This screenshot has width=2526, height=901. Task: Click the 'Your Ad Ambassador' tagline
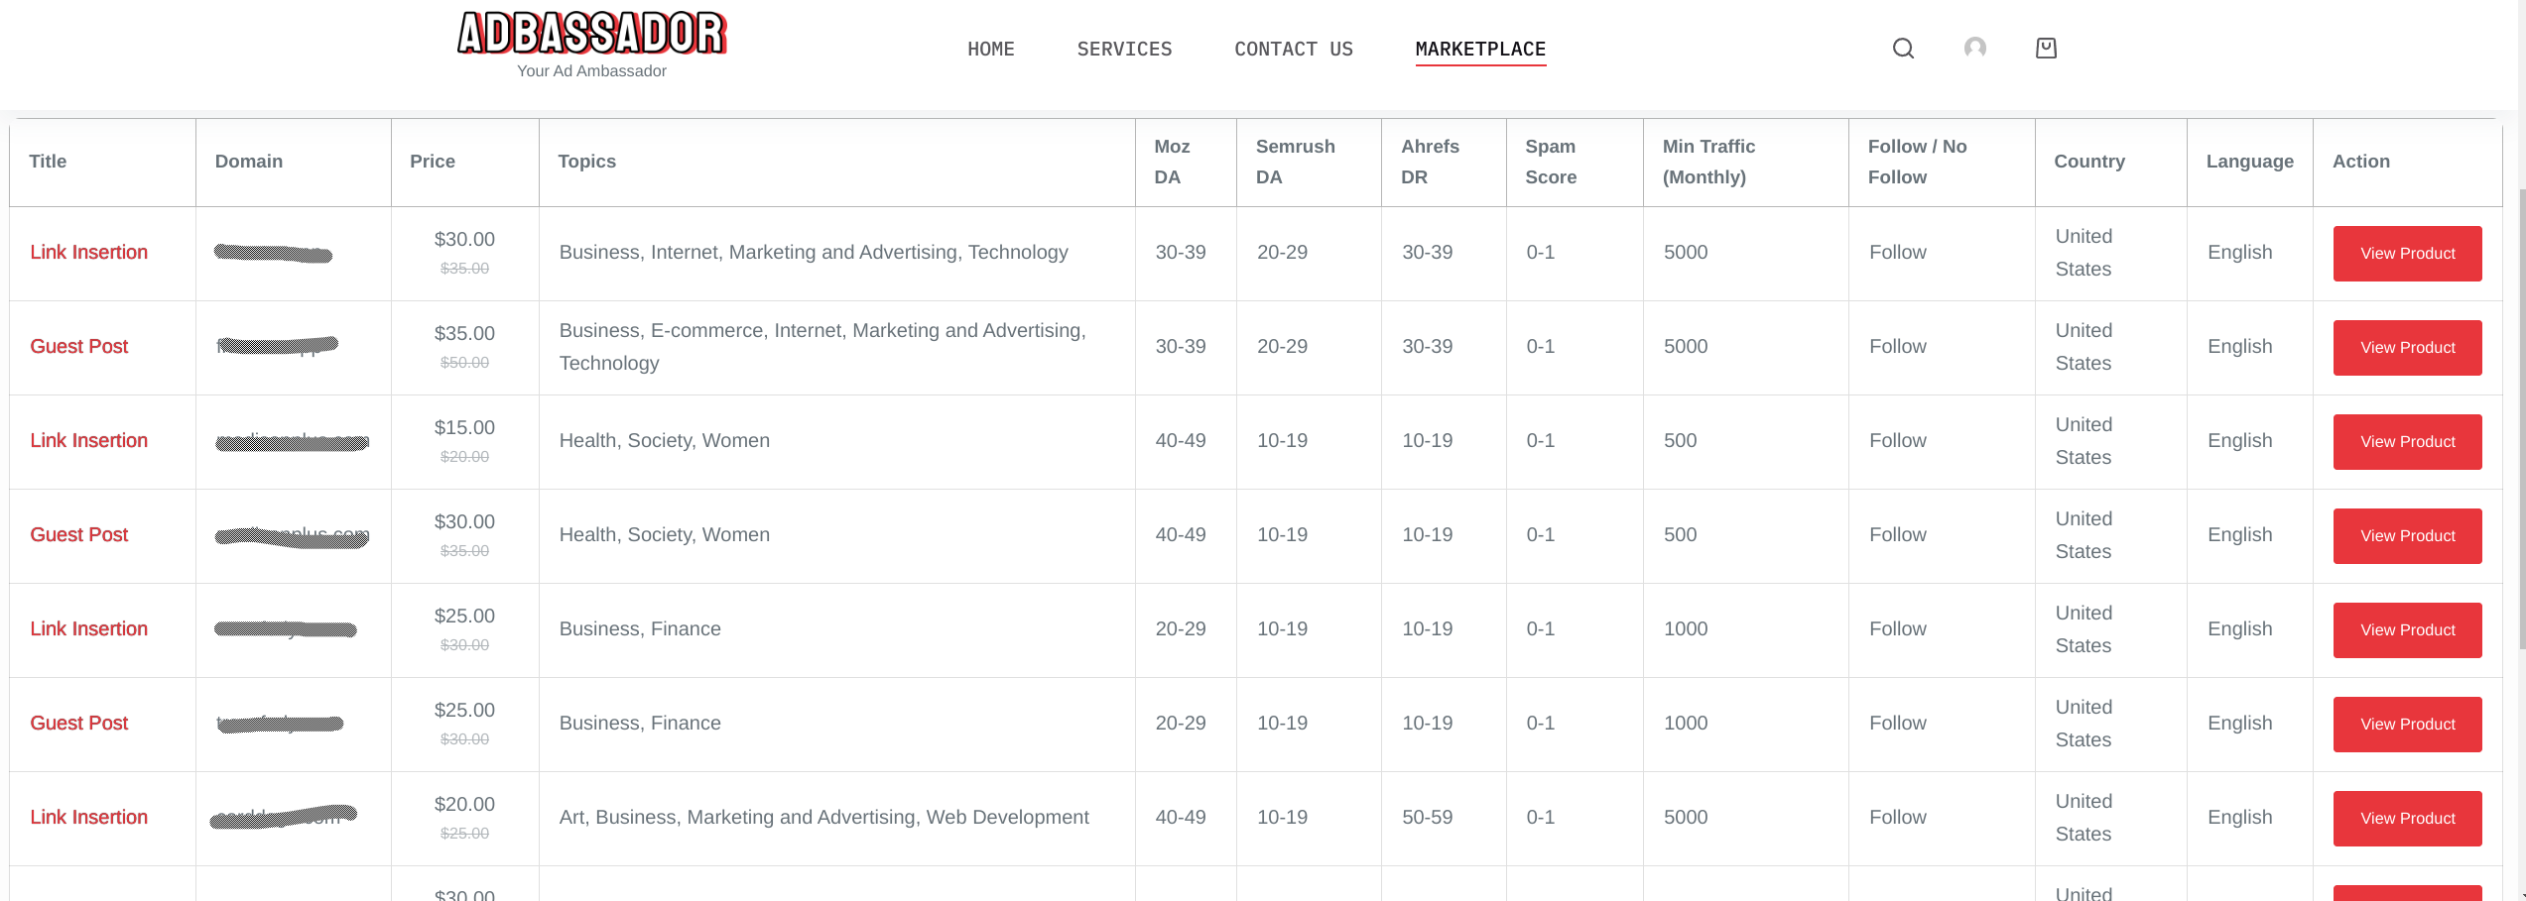click(591, 71)
